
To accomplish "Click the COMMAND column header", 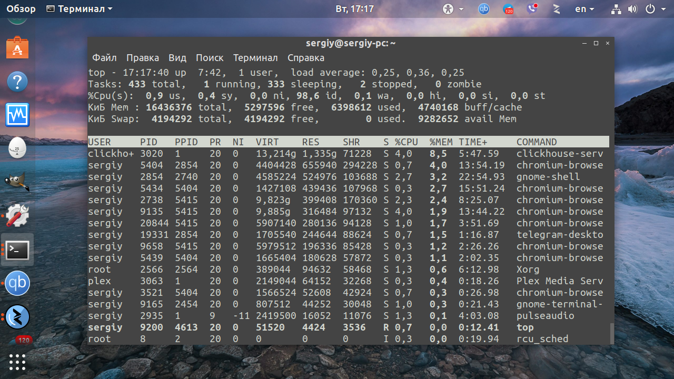I will 537,142.
